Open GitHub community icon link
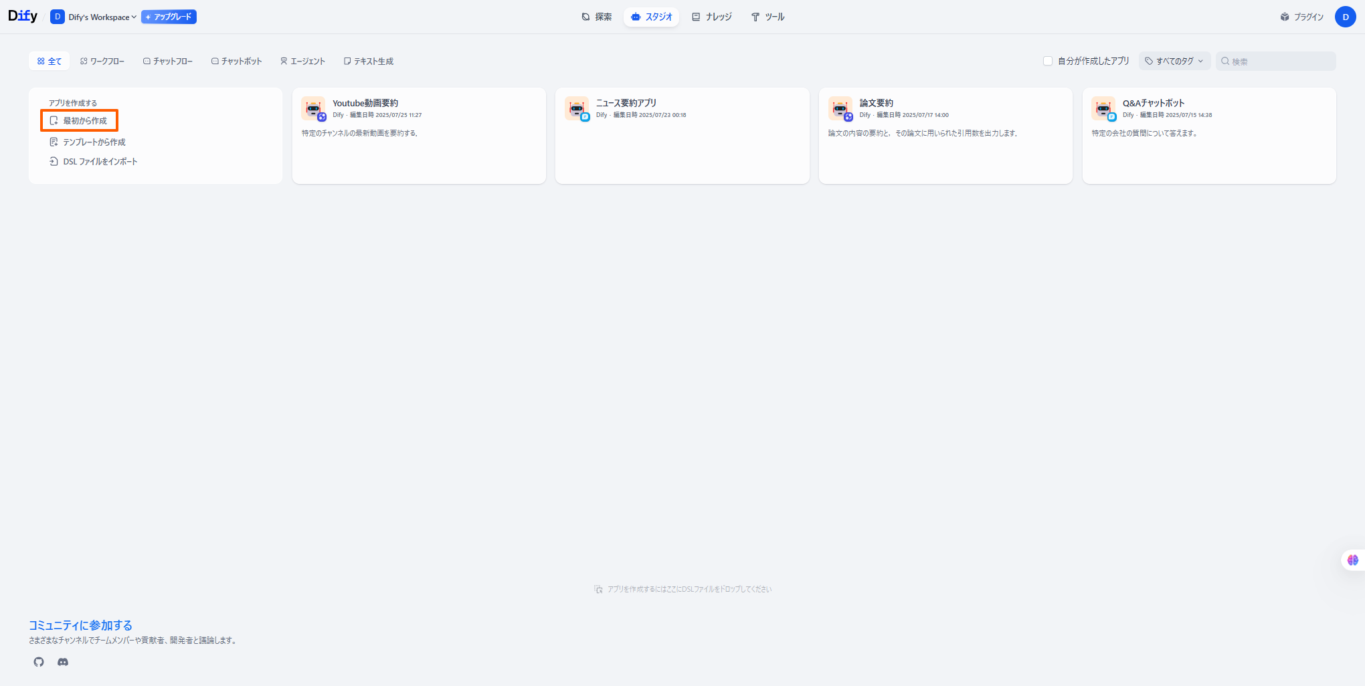Image resolution: width=1365 pixels, height=686 pixels. [39, 662]
